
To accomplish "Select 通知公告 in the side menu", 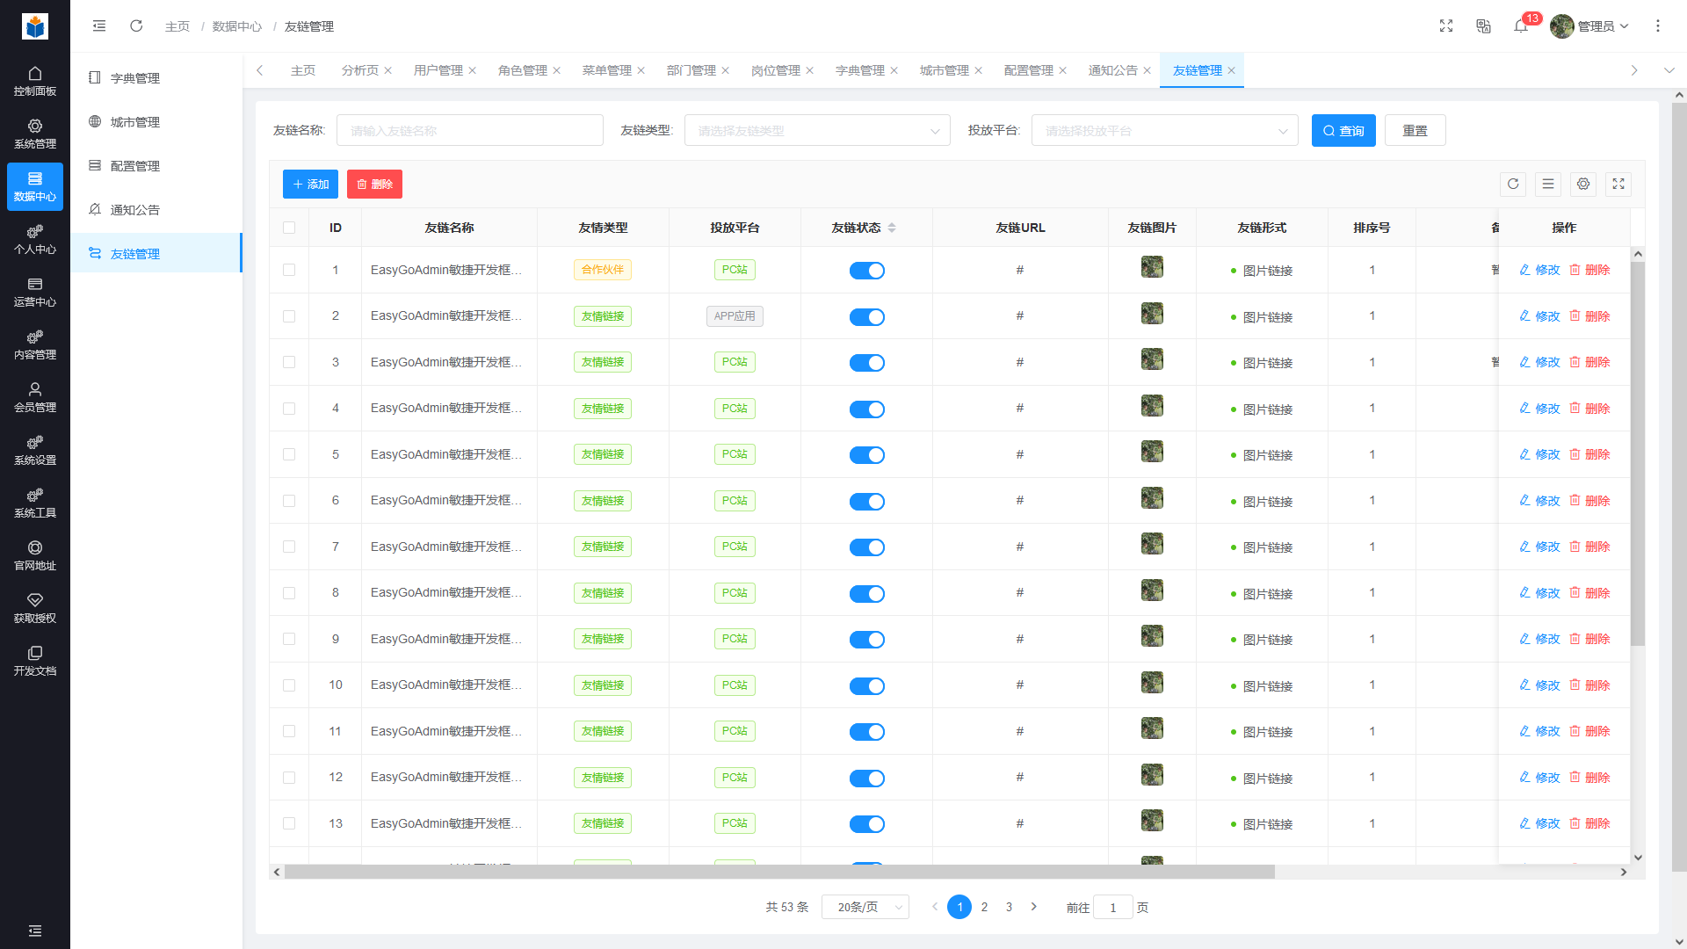I will tap(134, 210).
